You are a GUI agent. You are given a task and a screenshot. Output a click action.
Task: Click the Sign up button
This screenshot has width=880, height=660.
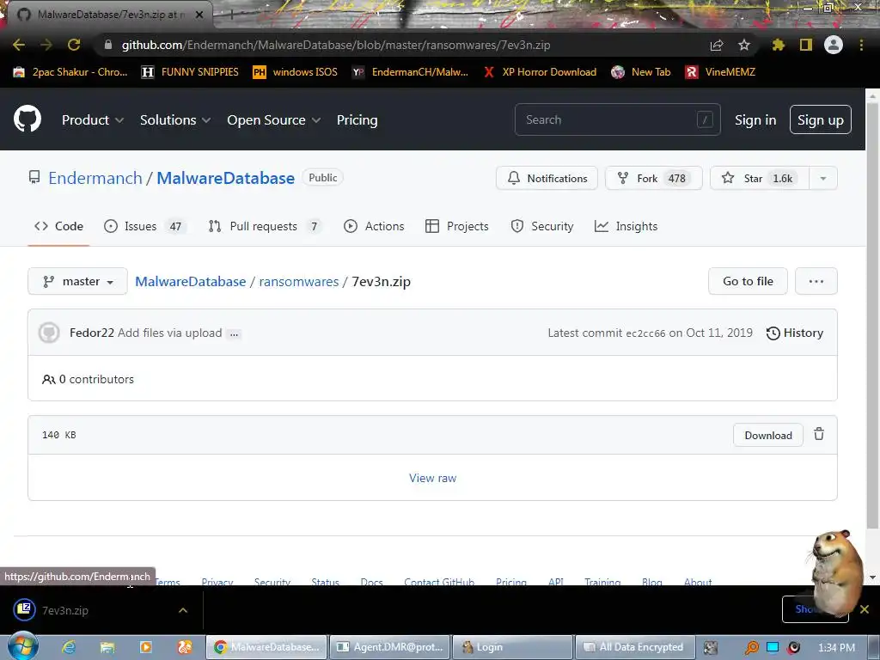(821, 119)
